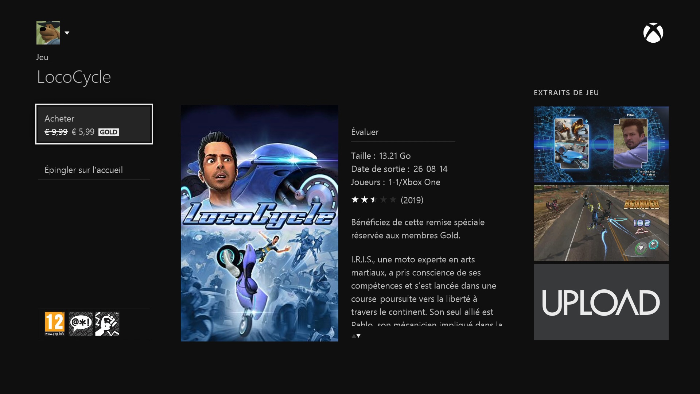
Task: Open the LocoCycle cover art image
Action: click(x=260, y=223)
